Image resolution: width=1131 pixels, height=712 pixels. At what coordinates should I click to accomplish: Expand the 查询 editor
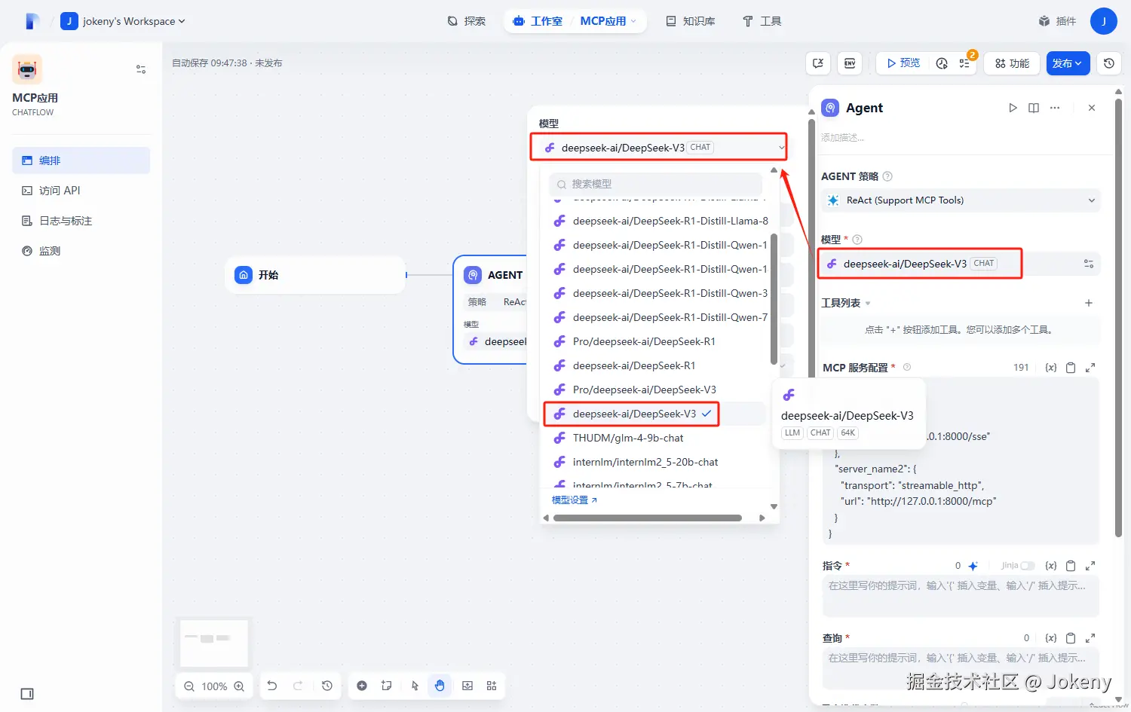(x=1090, y=638)
